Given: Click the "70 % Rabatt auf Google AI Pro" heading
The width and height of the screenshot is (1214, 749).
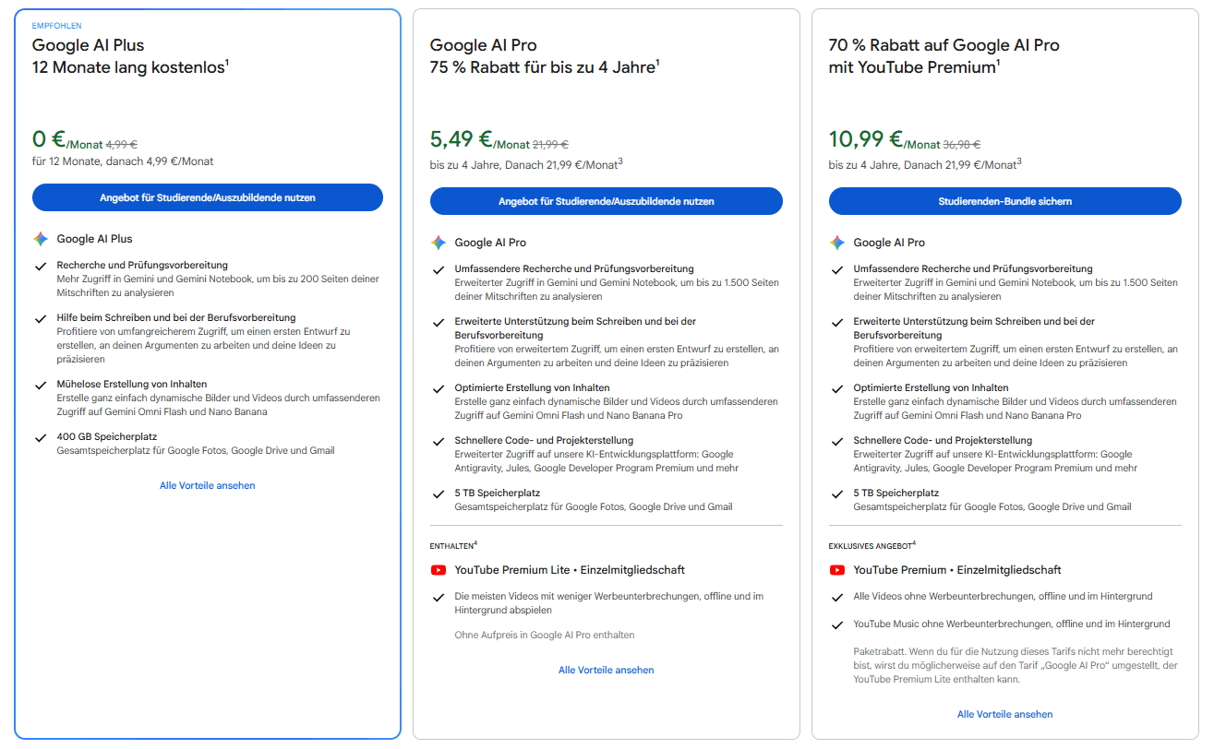Looking at the screenshot, I should (x=944, y=45).
